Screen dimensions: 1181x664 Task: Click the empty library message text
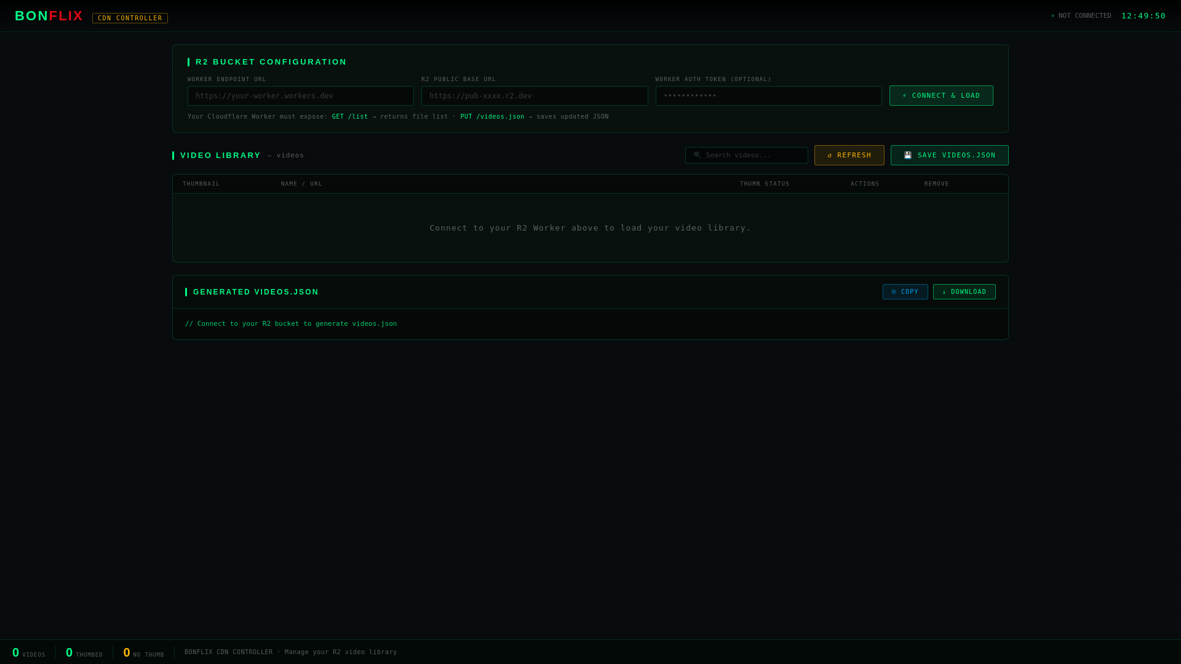click(590, 228)
